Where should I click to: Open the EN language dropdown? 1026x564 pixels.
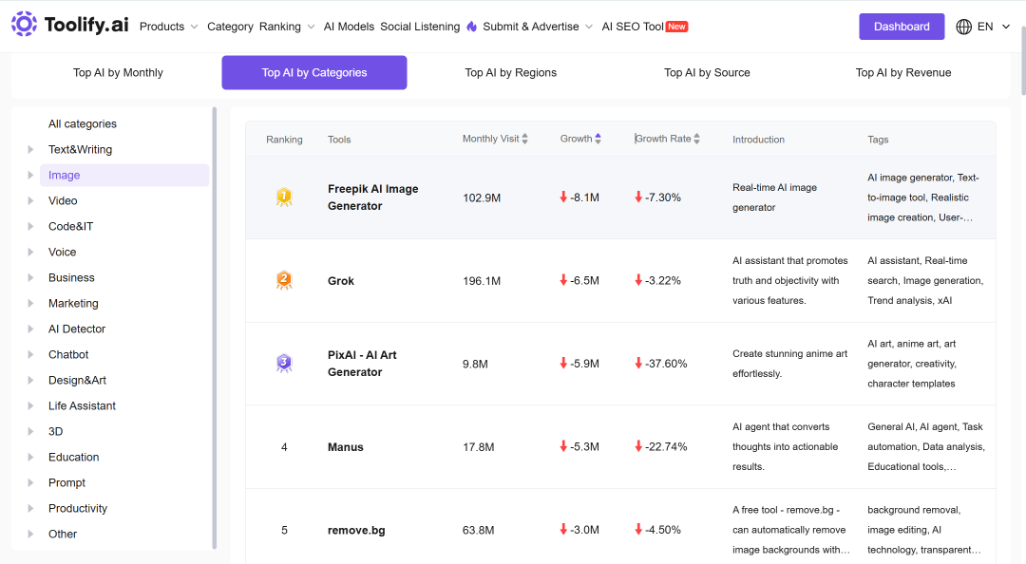(994, 27)
